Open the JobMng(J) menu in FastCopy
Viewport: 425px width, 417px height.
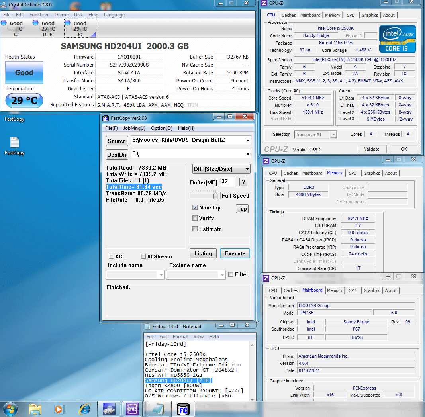click(x=134, y=128)
